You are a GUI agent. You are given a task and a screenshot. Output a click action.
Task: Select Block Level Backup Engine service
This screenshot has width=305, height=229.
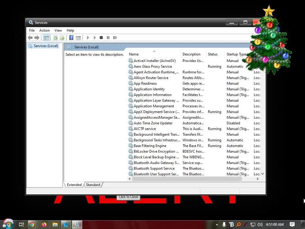point(194,157)
